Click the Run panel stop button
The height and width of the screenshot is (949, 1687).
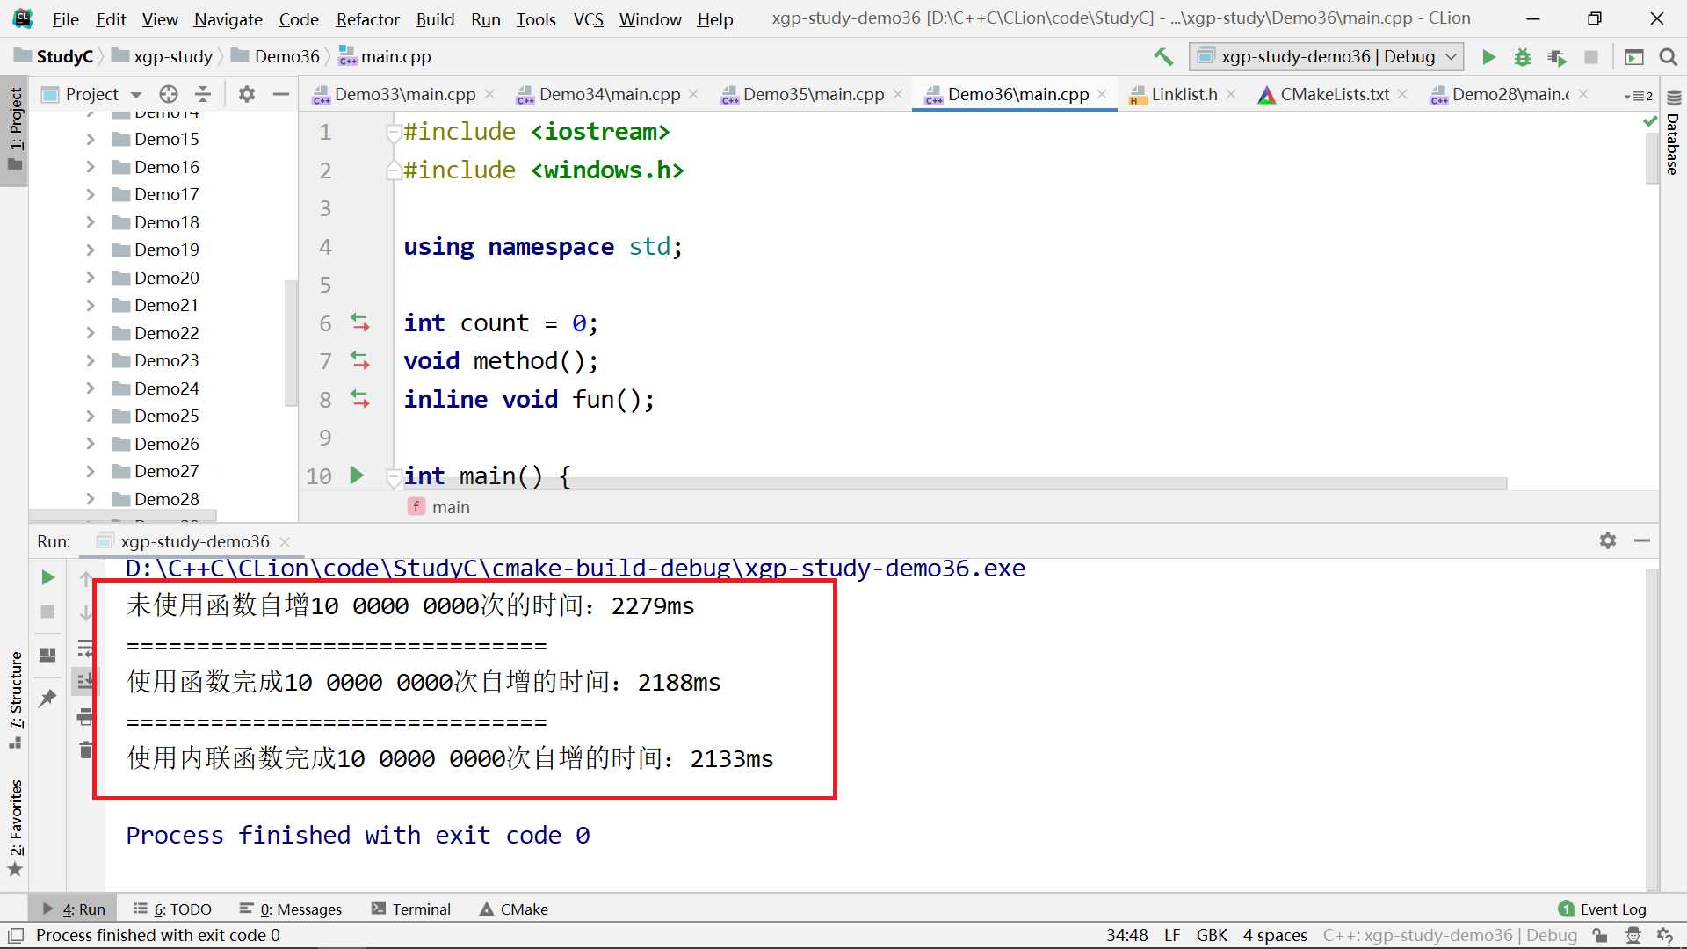click(x=48, y=612)
